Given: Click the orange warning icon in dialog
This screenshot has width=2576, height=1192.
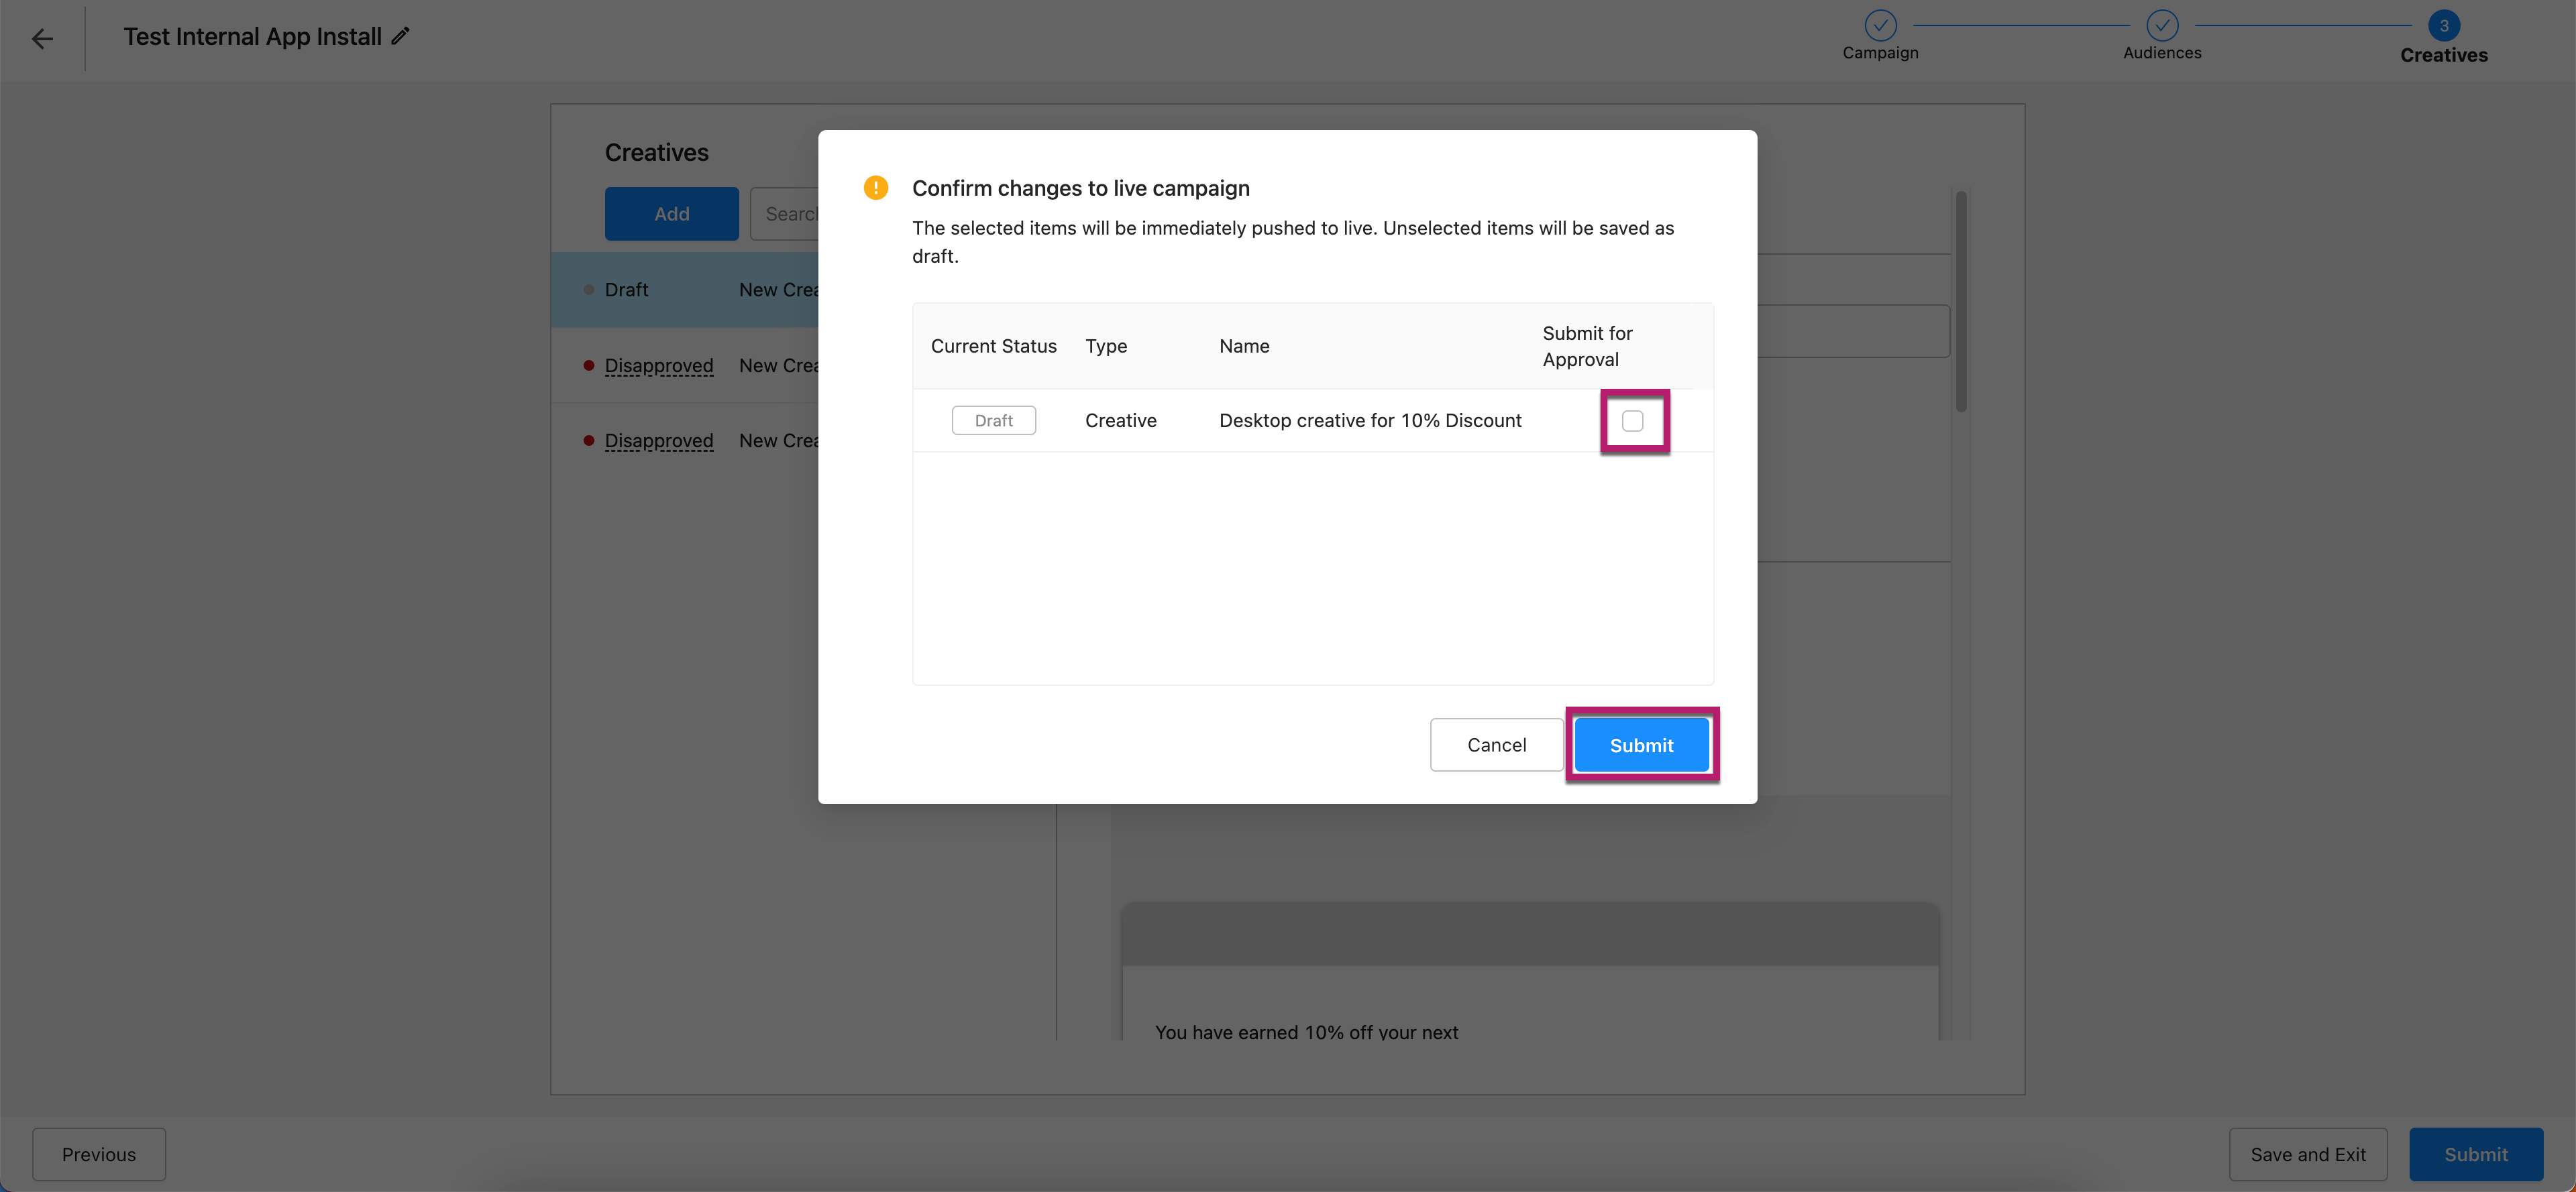Looking at the screenshot, I should pyautogui.click(x=875, y=188).
